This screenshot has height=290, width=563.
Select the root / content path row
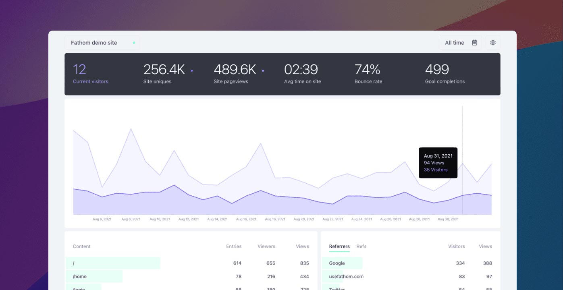[x=74, y=263]
